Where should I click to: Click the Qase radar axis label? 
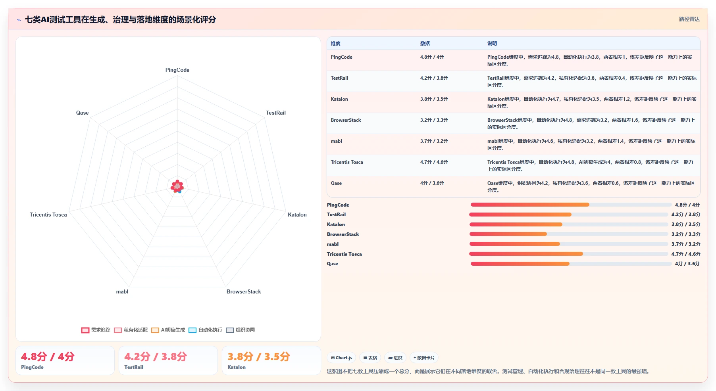coord(83,113)
